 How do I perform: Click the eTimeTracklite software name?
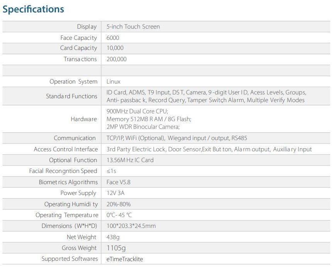point(125,259)
